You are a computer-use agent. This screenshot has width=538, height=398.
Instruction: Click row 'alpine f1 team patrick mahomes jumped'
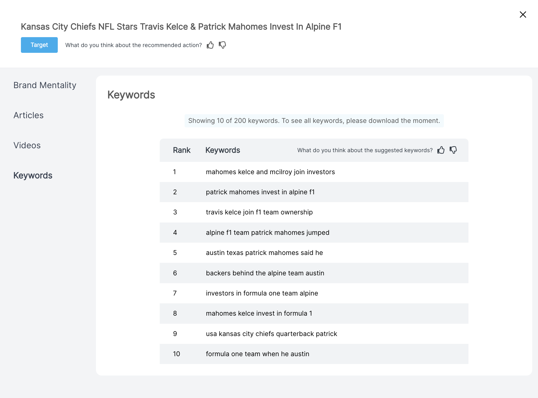click(267, 232)
